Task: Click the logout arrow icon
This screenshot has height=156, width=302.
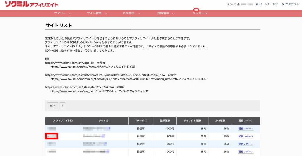Action: [283, 4]
